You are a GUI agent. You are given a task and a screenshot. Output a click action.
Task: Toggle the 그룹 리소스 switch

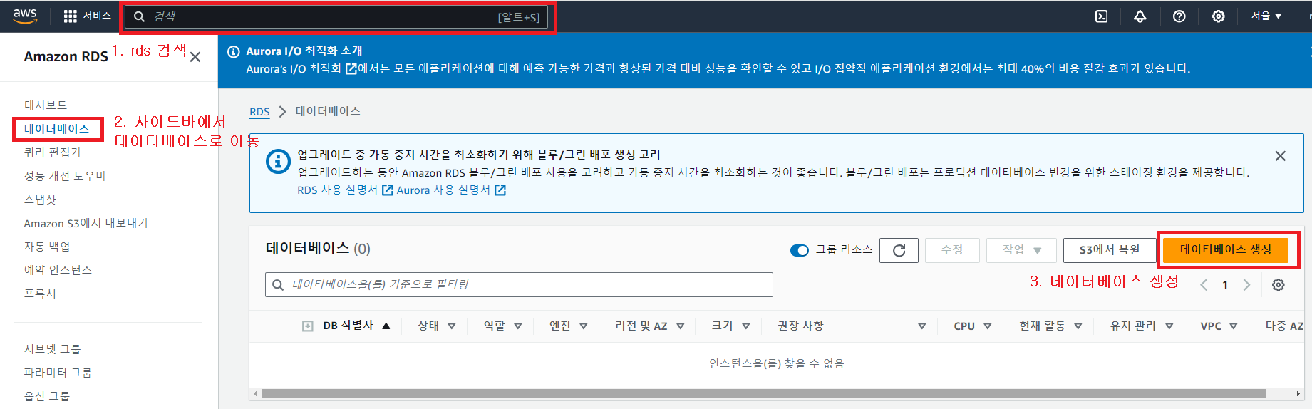(x=800, y=250)
